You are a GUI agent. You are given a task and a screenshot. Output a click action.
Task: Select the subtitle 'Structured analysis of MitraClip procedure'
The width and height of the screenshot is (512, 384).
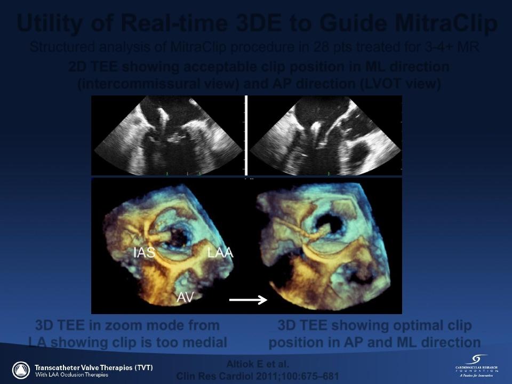click(162, 47)
